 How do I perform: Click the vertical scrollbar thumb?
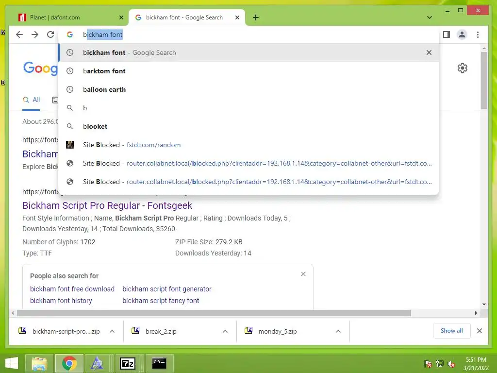click(x=484, y=81)
